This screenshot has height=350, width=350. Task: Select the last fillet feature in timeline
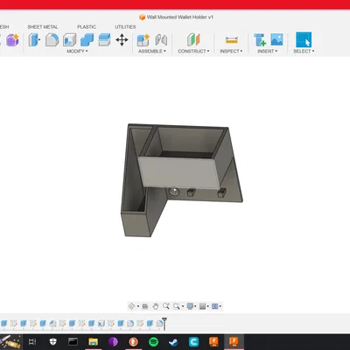click(x=159, y=324)
